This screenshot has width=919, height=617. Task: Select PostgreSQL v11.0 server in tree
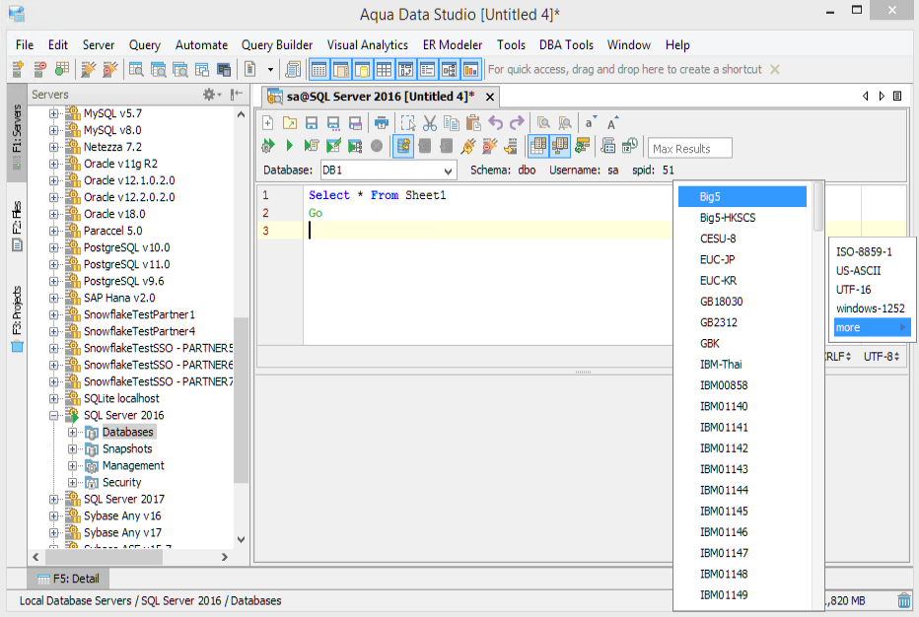(x=126, y=264)
